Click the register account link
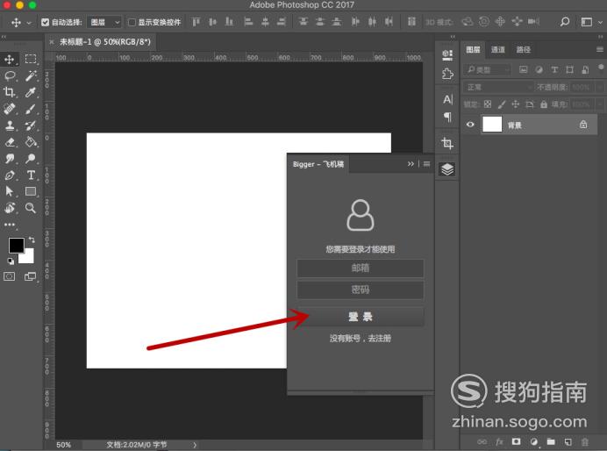 361,339
